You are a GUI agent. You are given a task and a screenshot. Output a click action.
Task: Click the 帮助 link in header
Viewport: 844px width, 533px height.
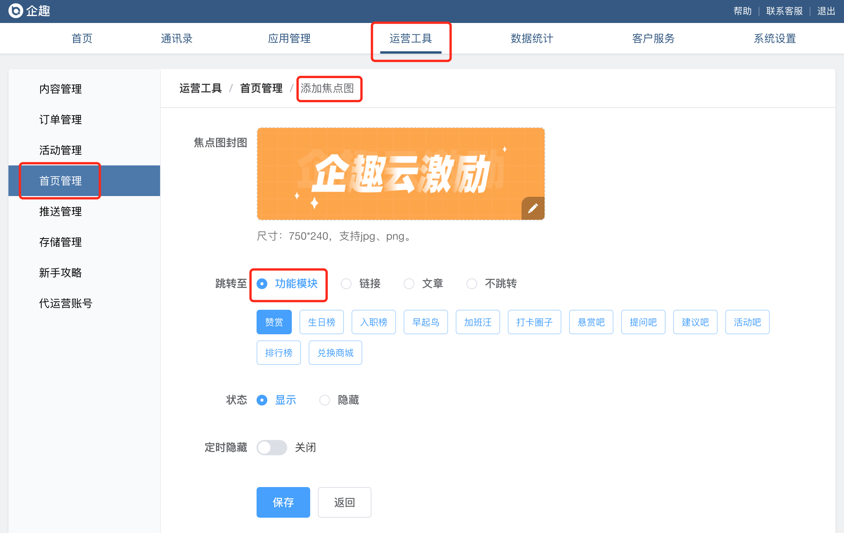[743, 11]
